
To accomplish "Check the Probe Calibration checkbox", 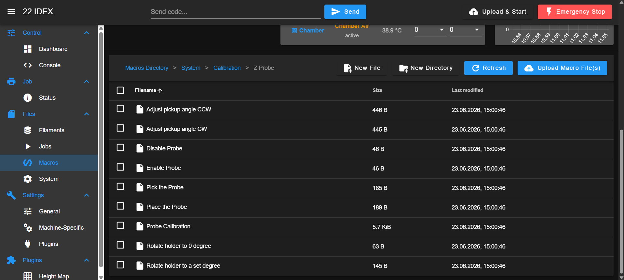I will (x=120, y=225).
